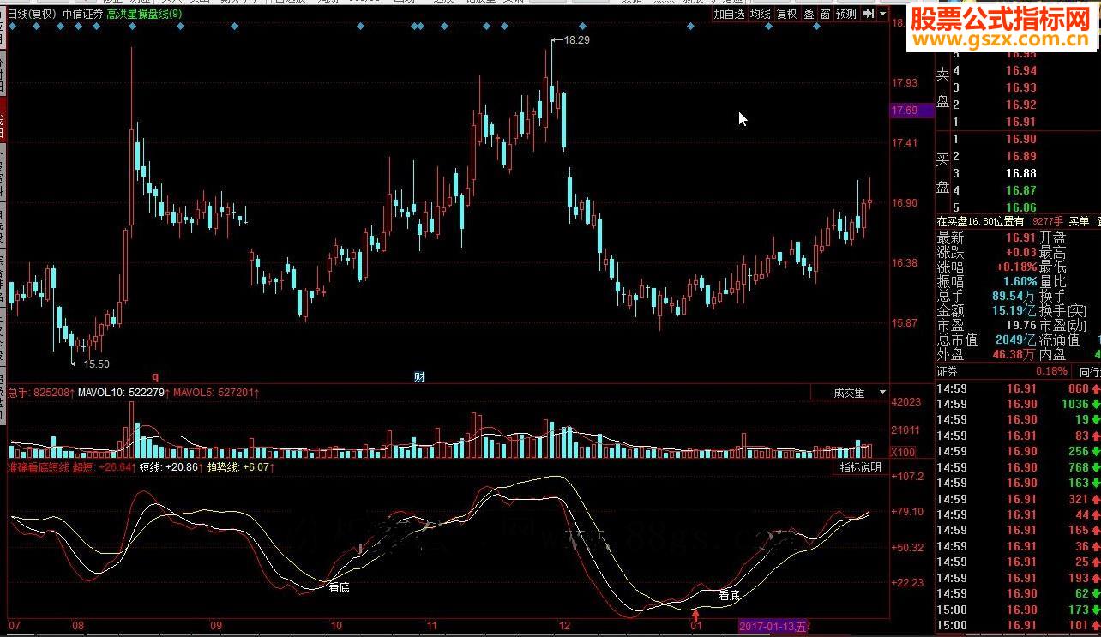Click the 超短: +26.64 value
This screenshot has height=637, width=1101.
point(105,467)
